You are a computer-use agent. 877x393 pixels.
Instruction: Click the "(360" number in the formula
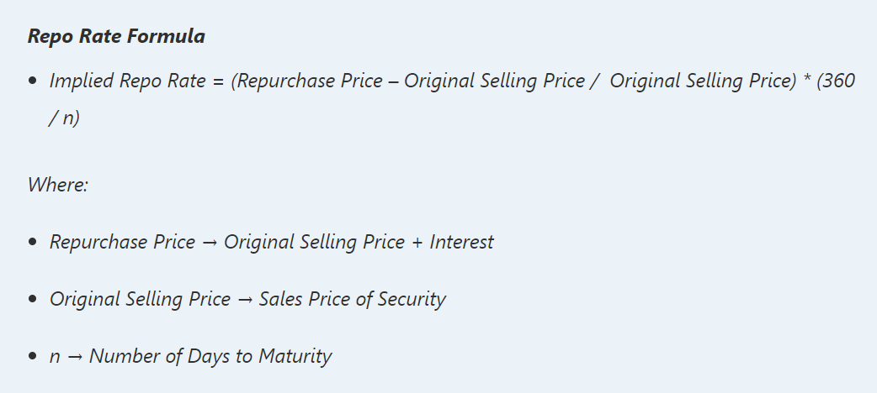click(836, 81)
